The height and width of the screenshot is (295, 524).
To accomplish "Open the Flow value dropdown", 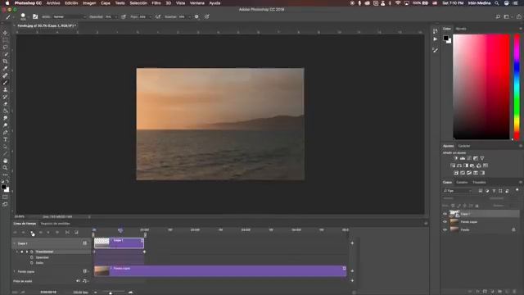I will (151, 16).
